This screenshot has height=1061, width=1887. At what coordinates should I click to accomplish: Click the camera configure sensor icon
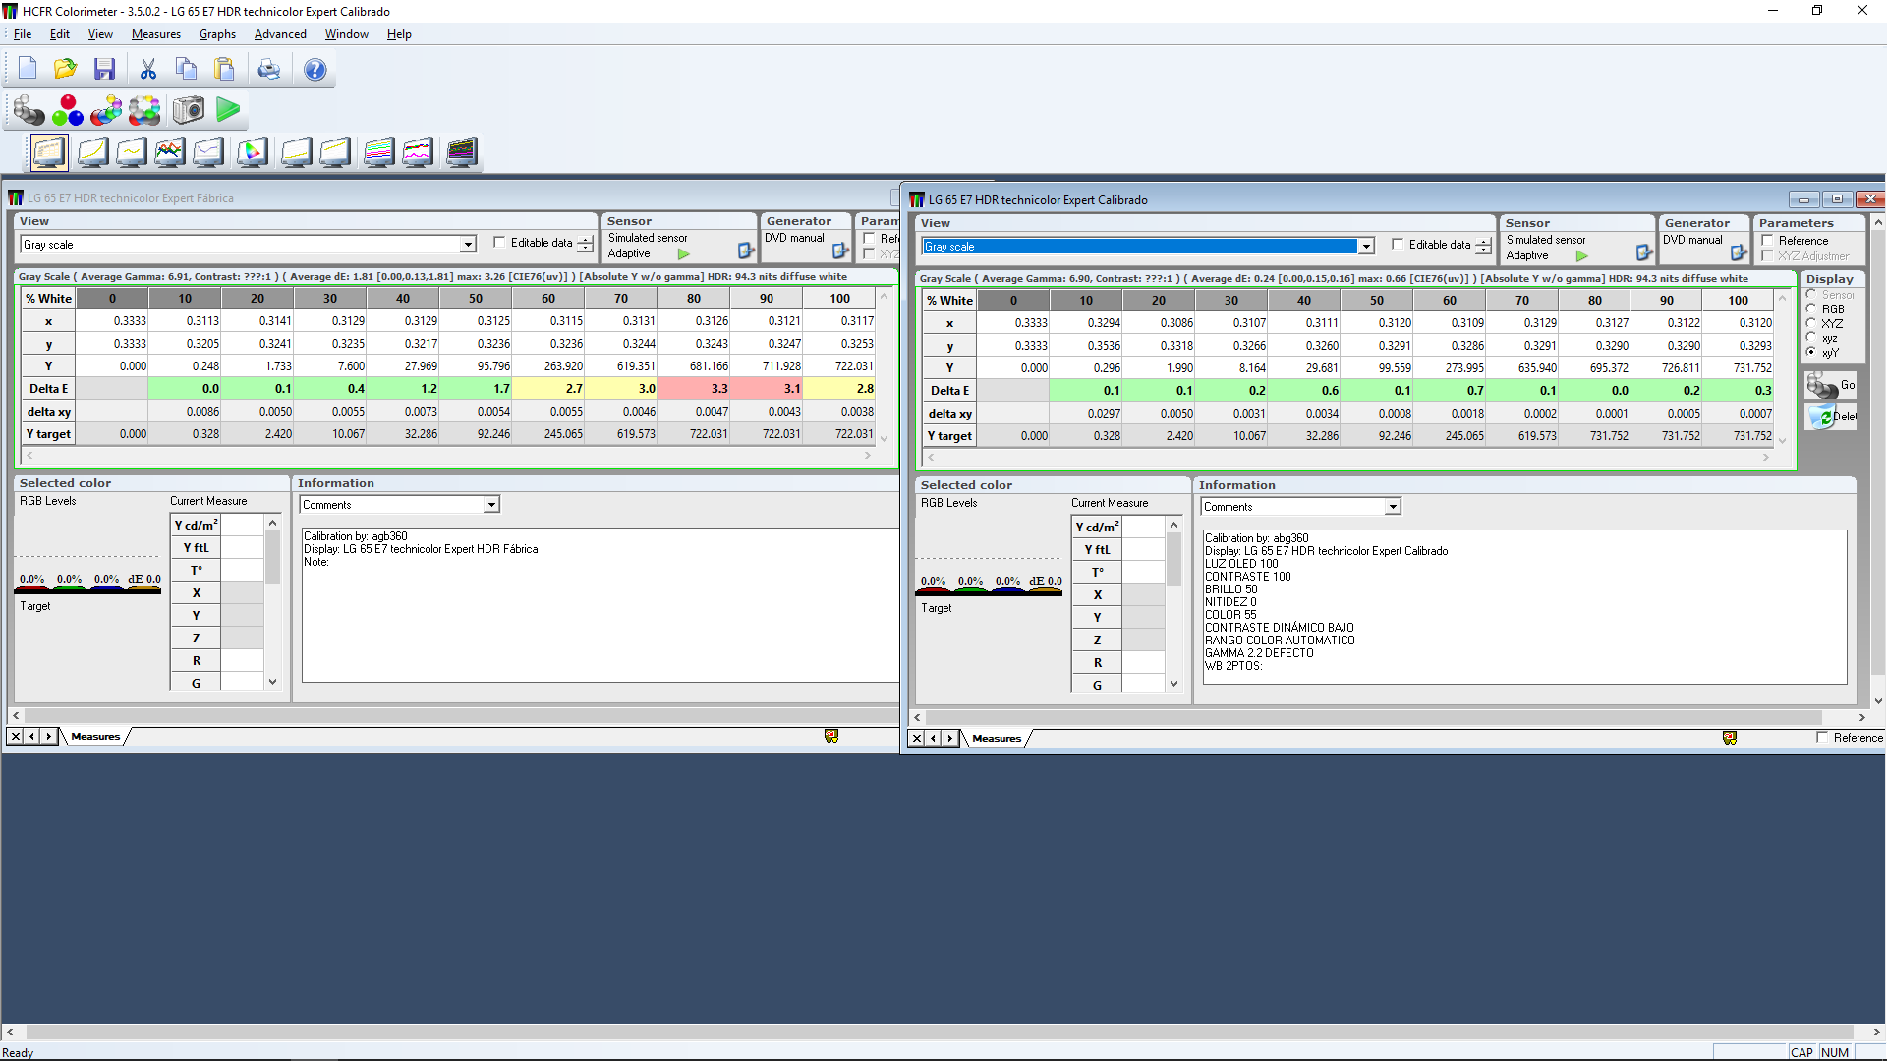pyautogui.click(x=189, y=110)
